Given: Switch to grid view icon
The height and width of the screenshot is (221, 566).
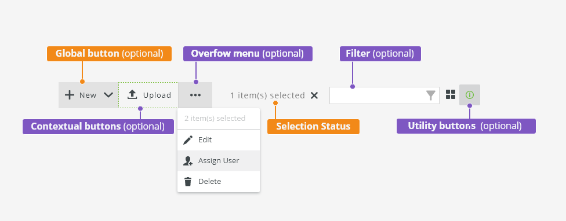Looking at the screenshot, I should pyautogui.click(x=451, y=94).
